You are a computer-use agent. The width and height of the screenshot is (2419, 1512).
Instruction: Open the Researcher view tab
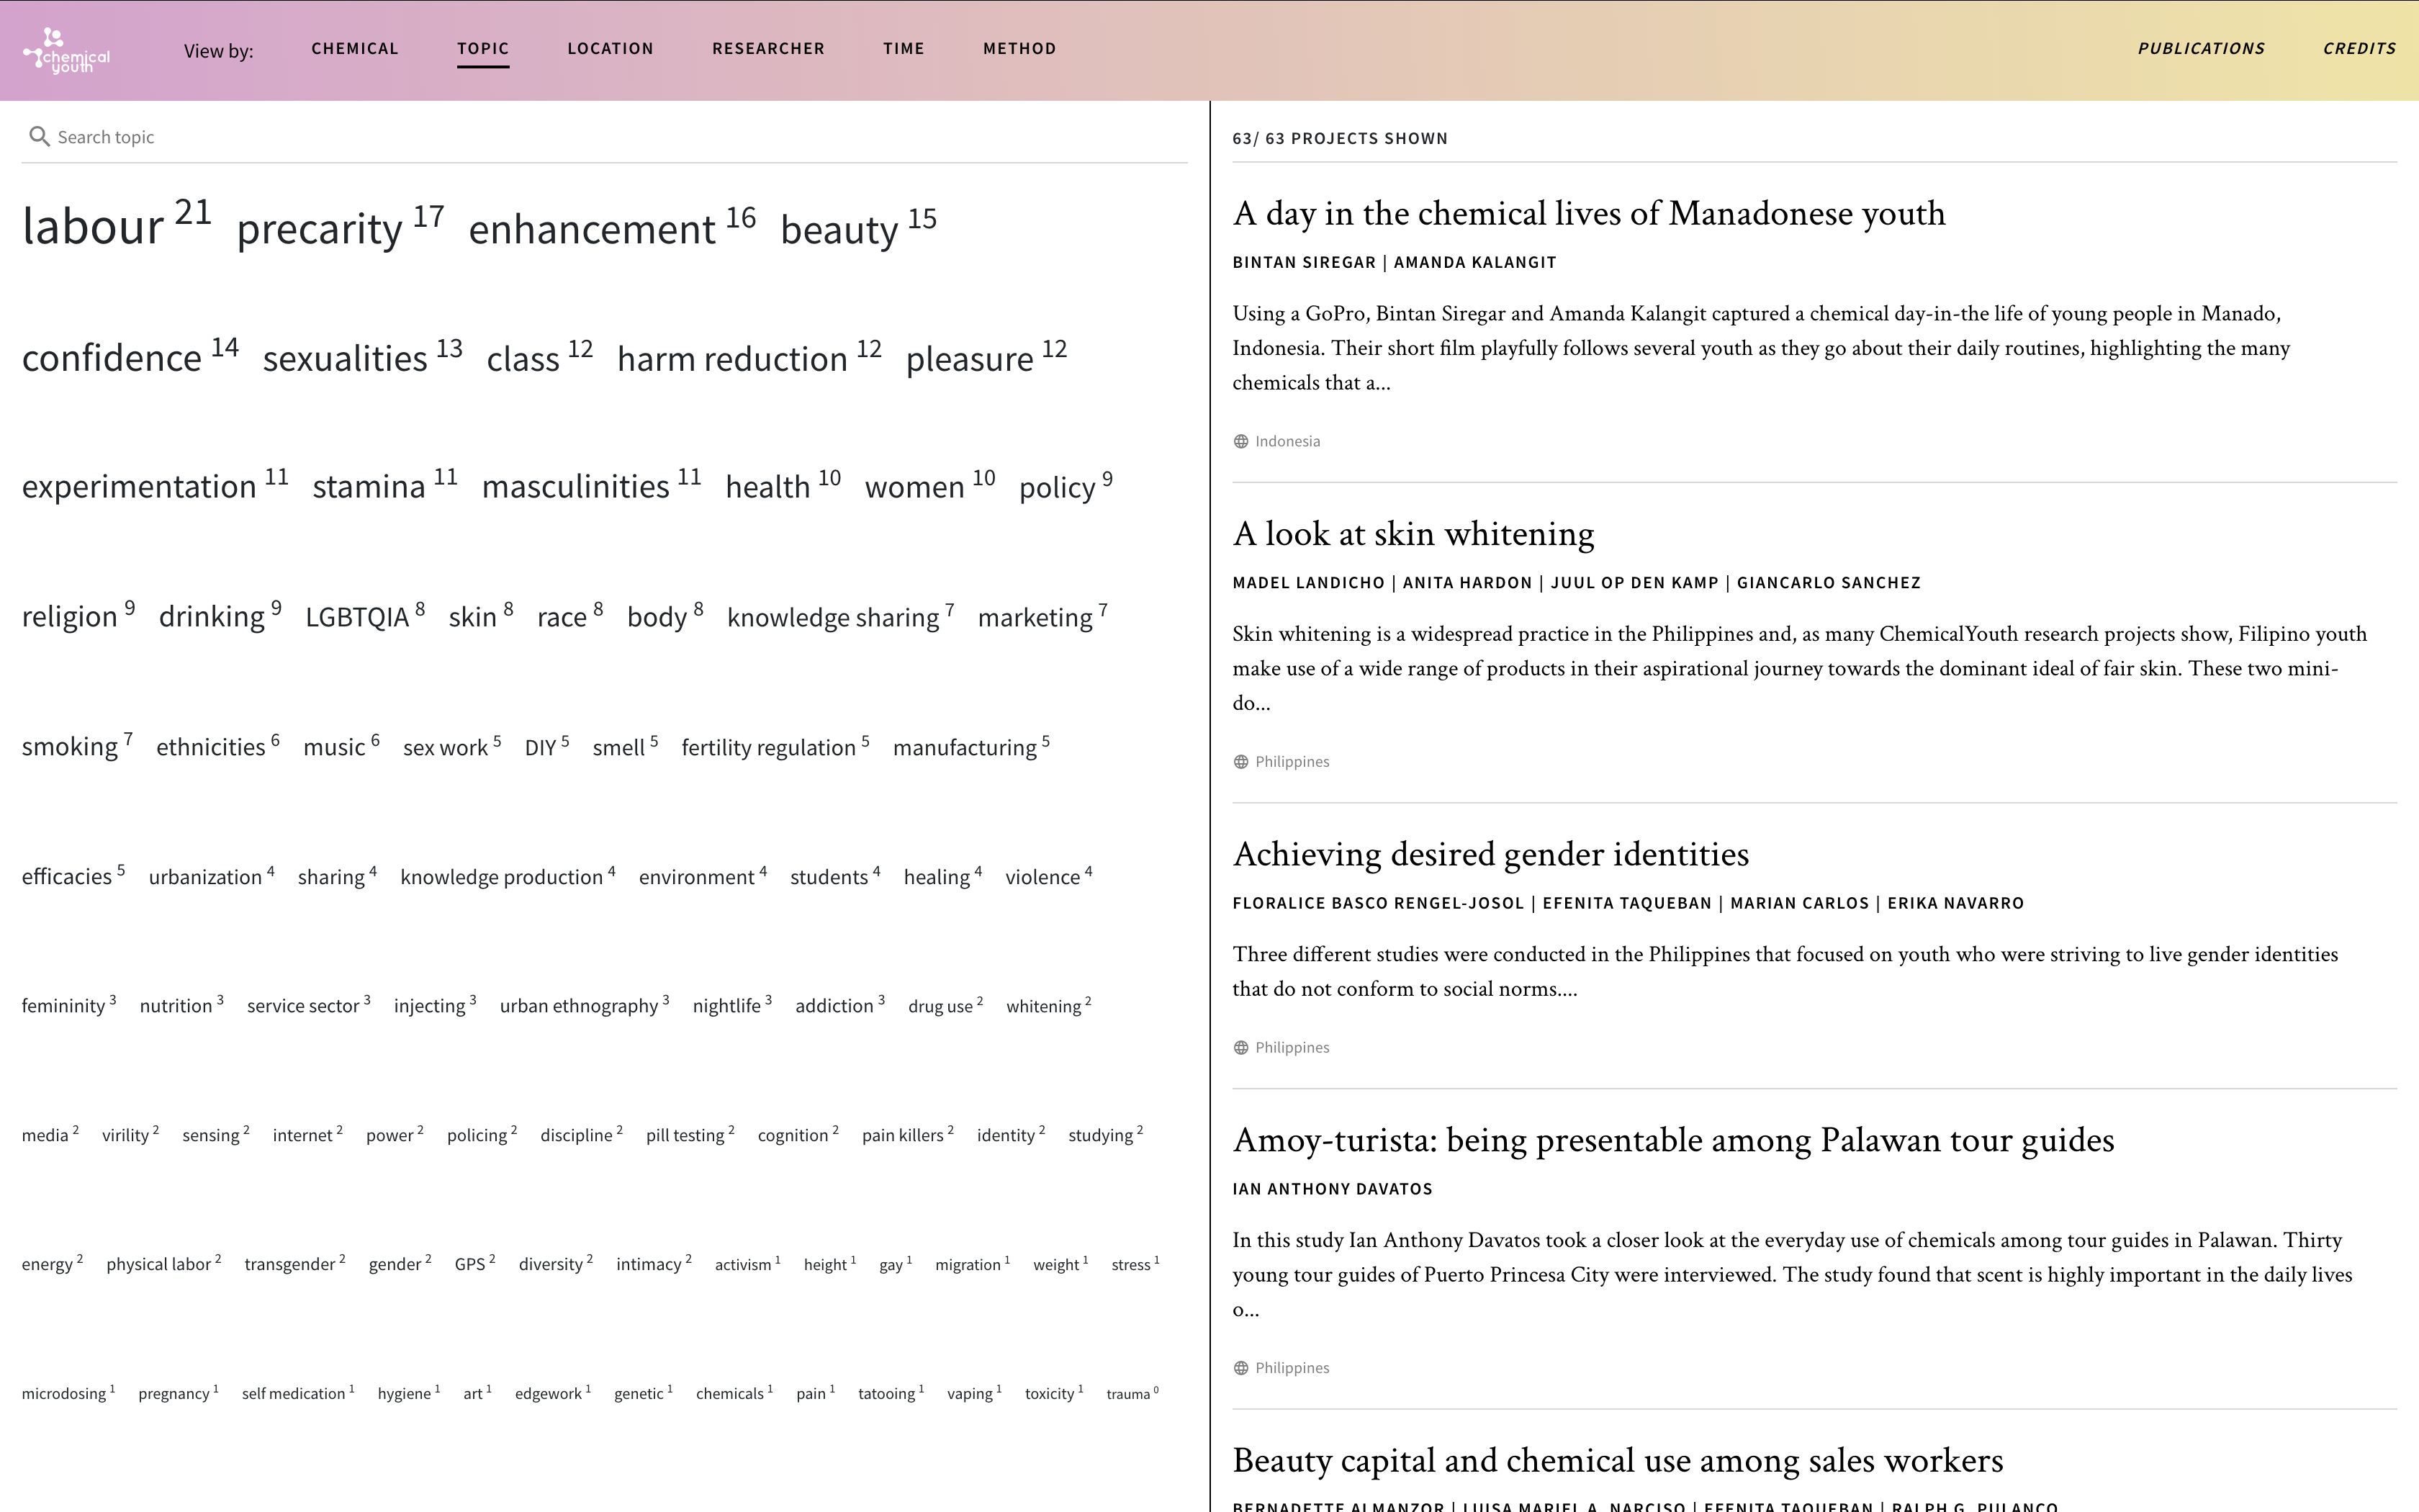coord(767,48)
